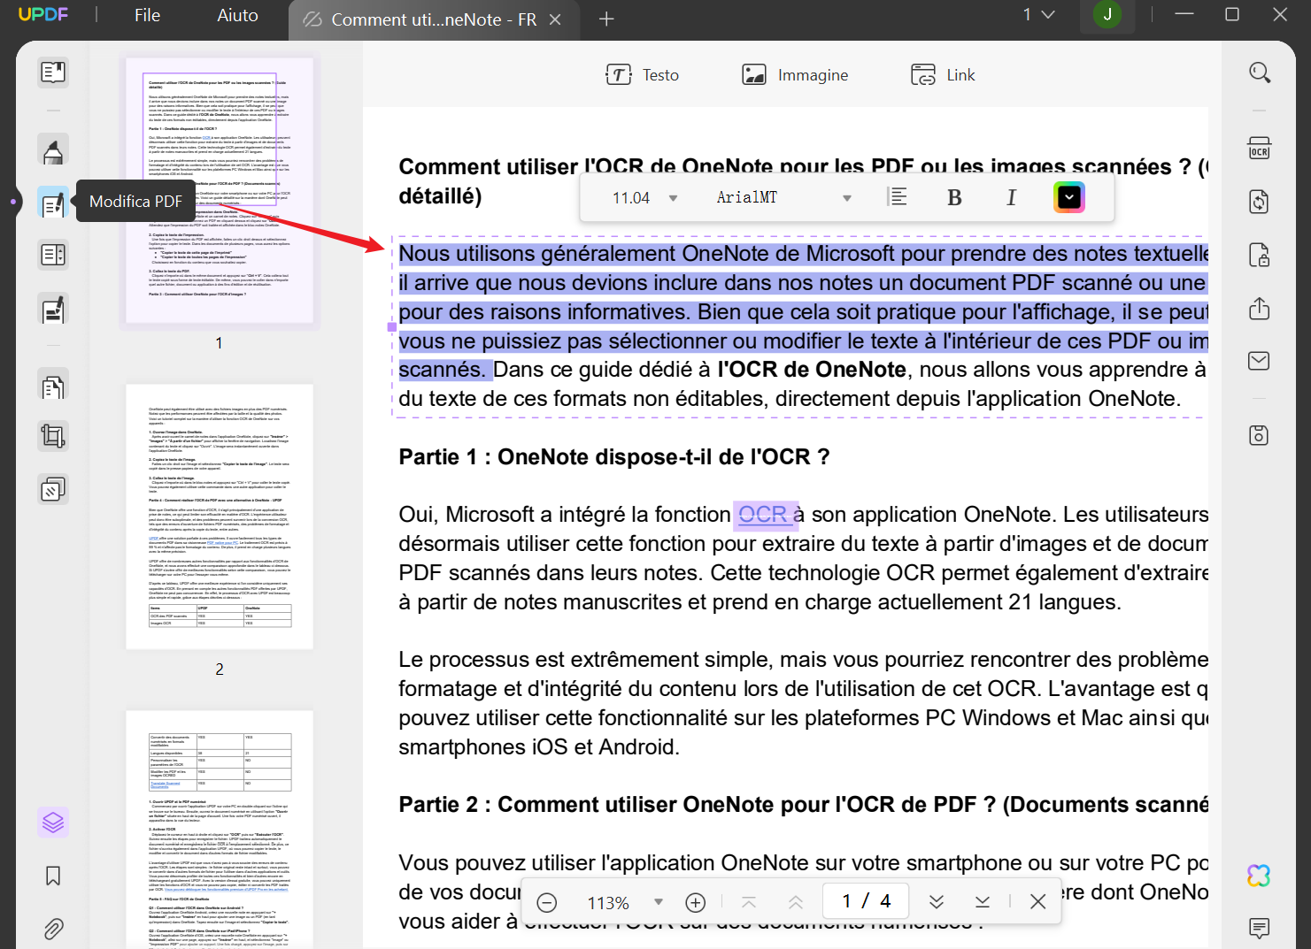Viewport: 1311px width, 949px height.
Task: Follow the OCR hyperlink in the document
Action: pyautogui.click(x=763, y=514)
